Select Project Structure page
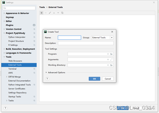Screen dimensions: 159x113 (16, 41)
